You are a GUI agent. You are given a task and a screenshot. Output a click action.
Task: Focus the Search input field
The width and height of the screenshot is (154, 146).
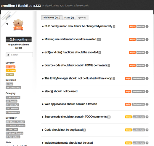click(21, 55)
